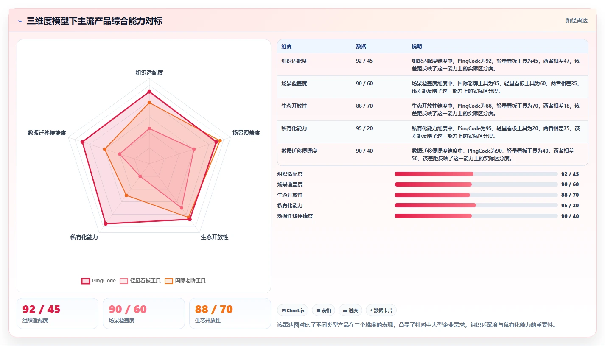Click the 数据迁移便捷度 progress bar

476,216
